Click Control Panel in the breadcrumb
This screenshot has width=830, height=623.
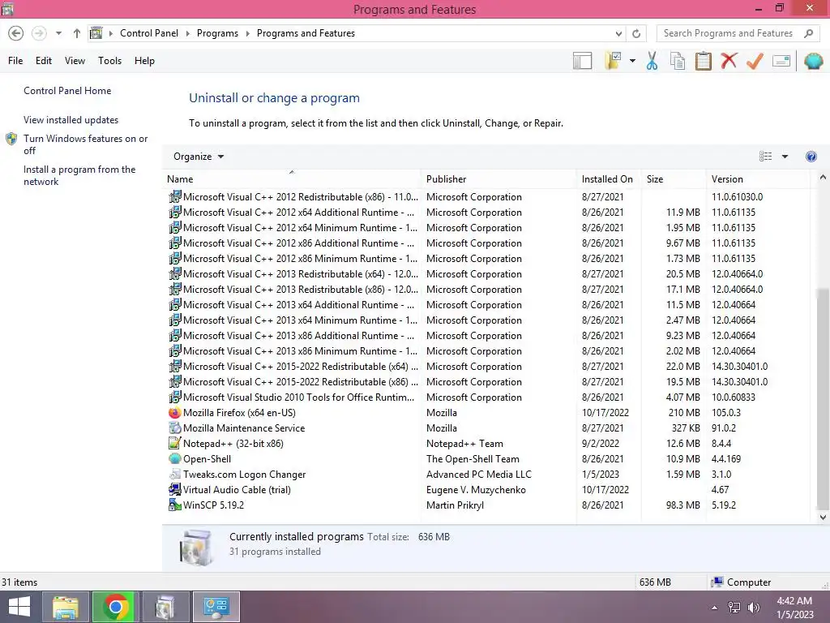[x=149, y=33]
